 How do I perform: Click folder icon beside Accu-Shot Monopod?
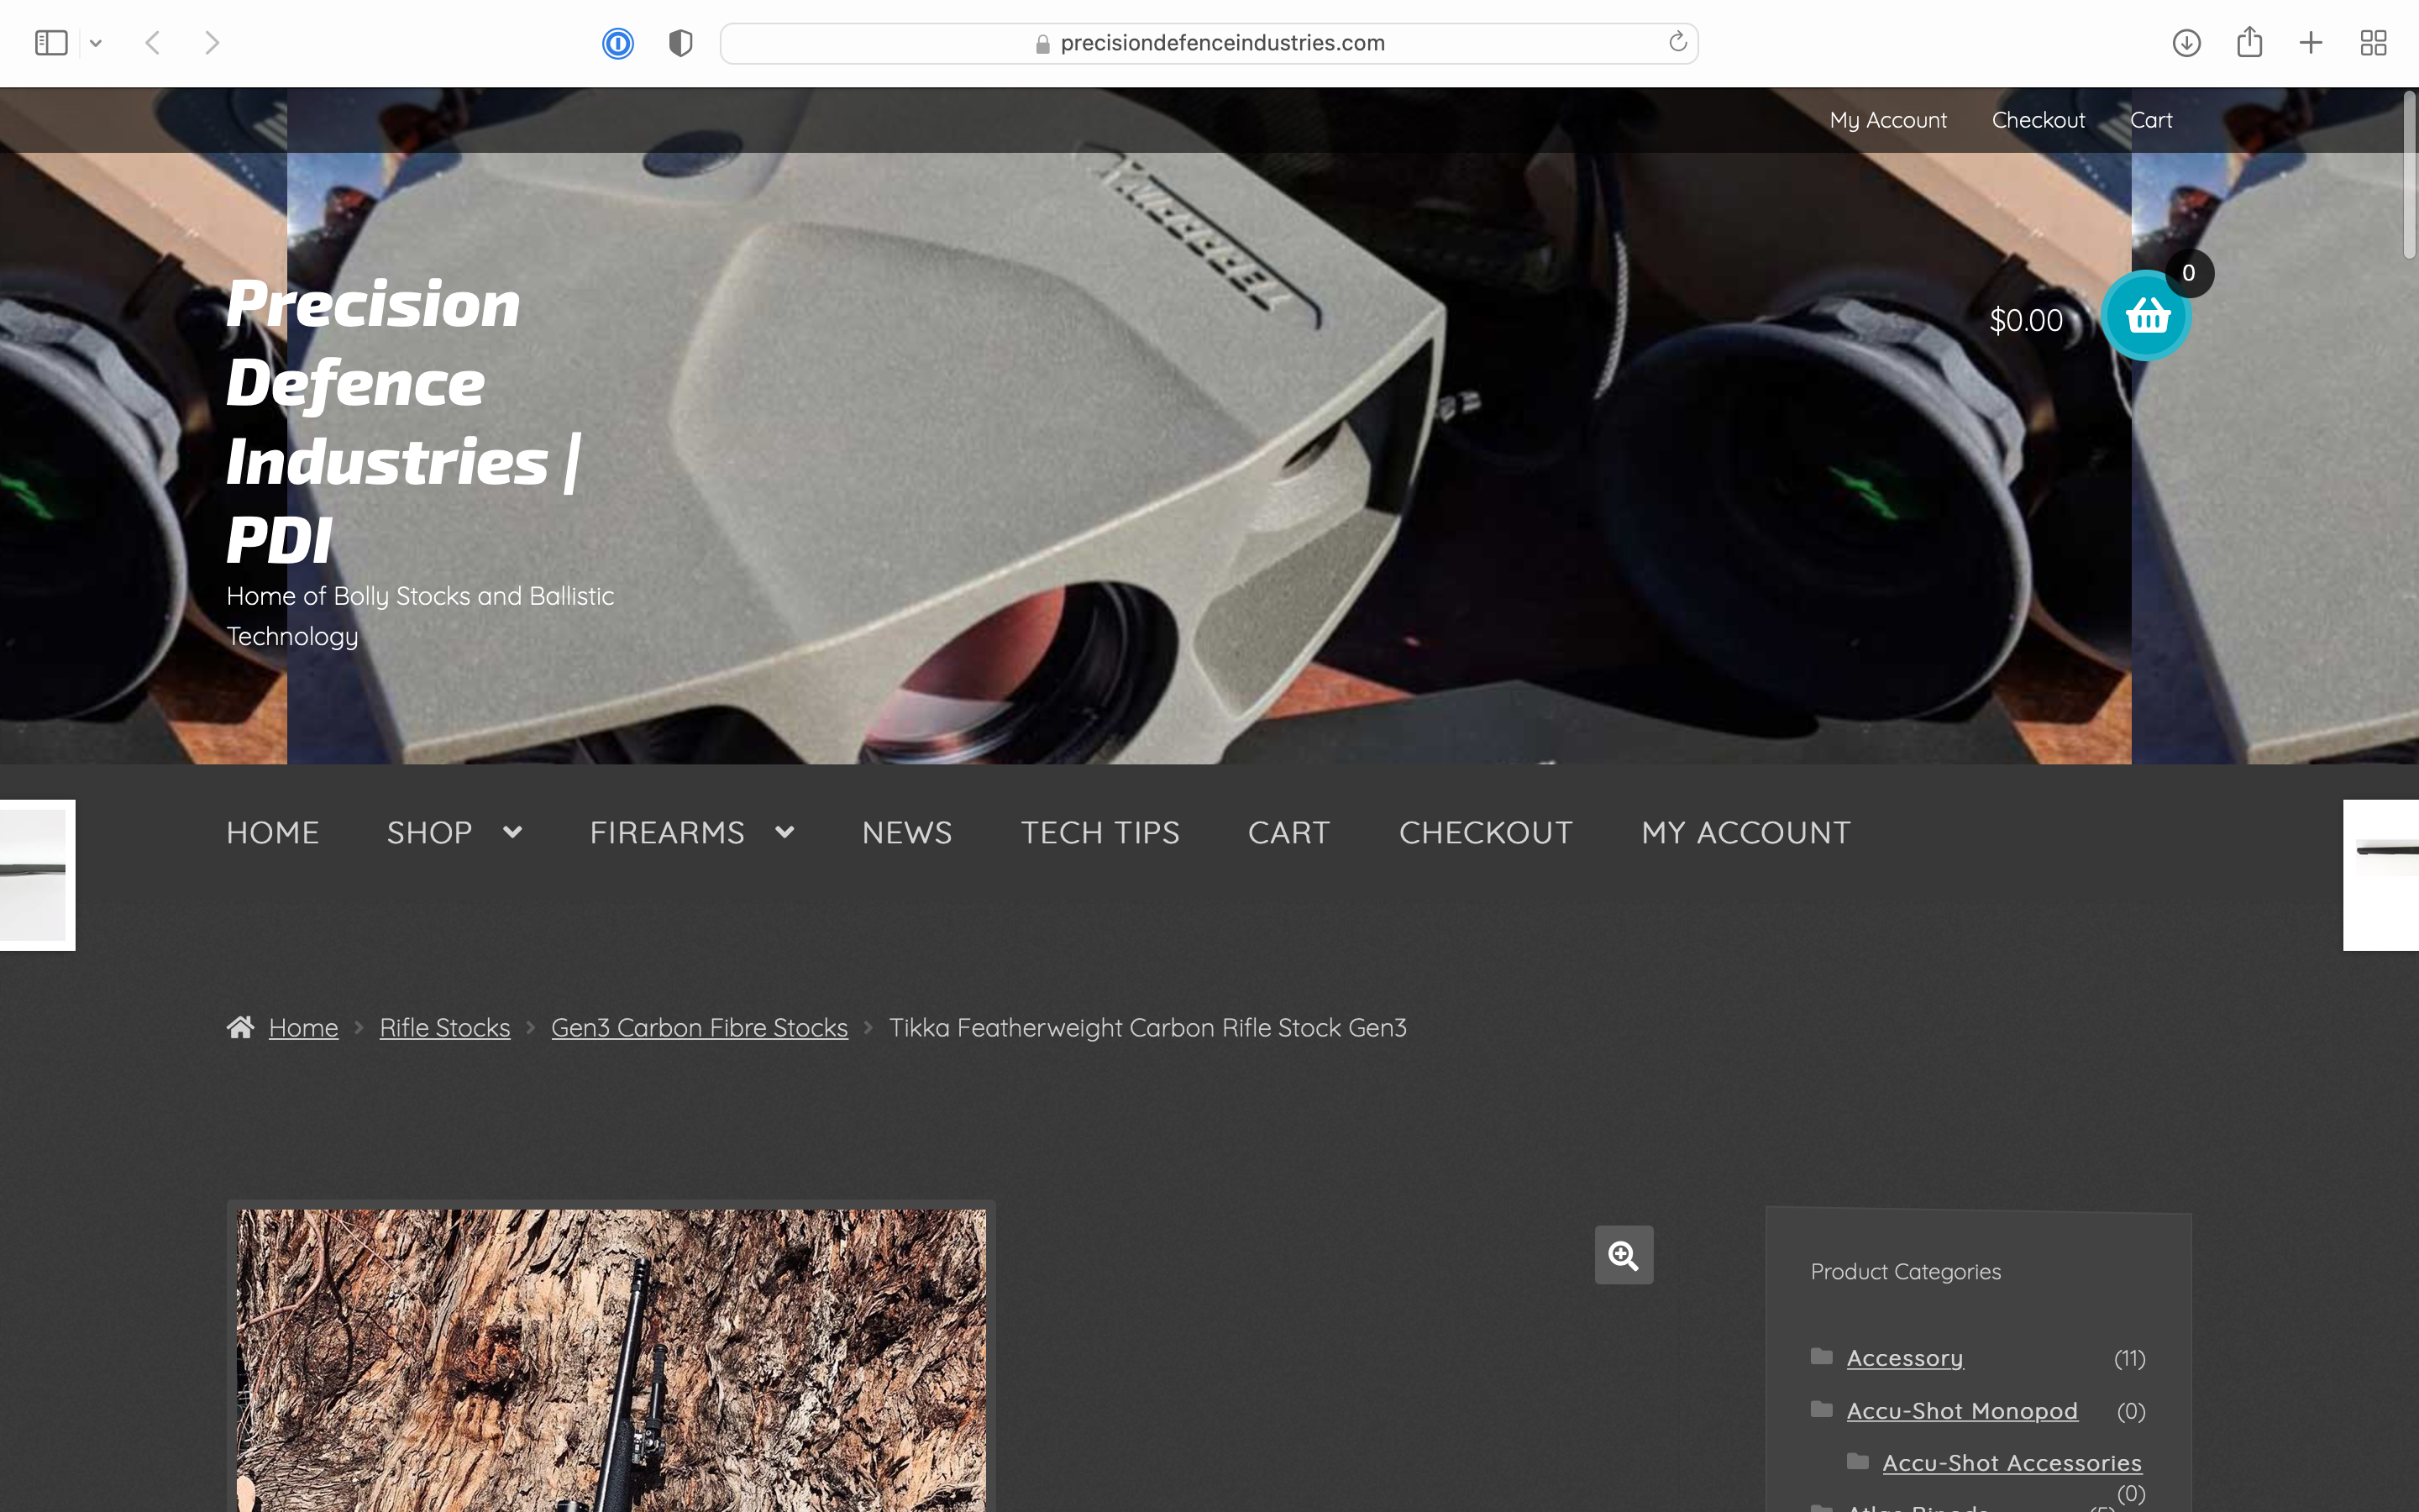click(x=1821, y=1409)
